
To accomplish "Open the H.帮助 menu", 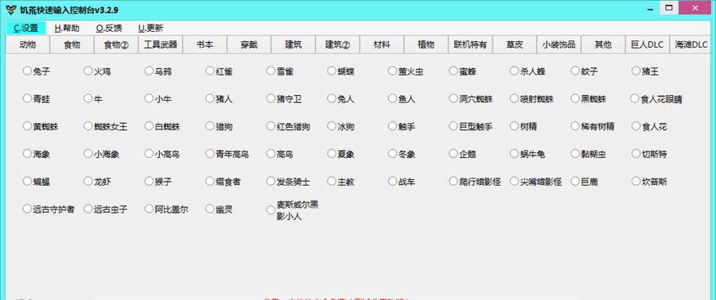I will (67, 28).
